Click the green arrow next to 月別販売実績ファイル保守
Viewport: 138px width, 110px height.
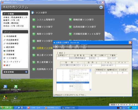click(x=70, y=34)
